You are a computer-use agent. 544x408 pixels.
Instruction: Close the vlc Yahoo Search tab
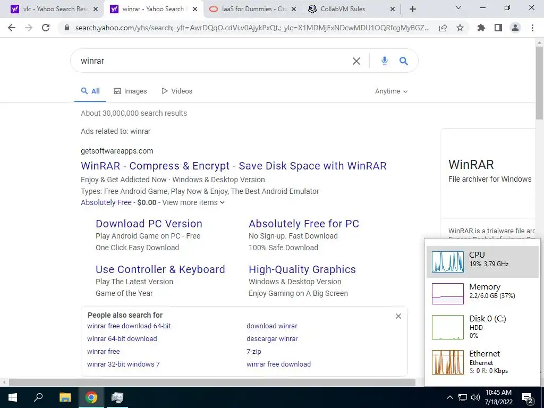coord(96,9)
